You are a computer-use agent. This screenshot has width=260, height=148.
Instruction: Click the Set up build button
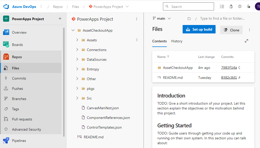[199, 29]
